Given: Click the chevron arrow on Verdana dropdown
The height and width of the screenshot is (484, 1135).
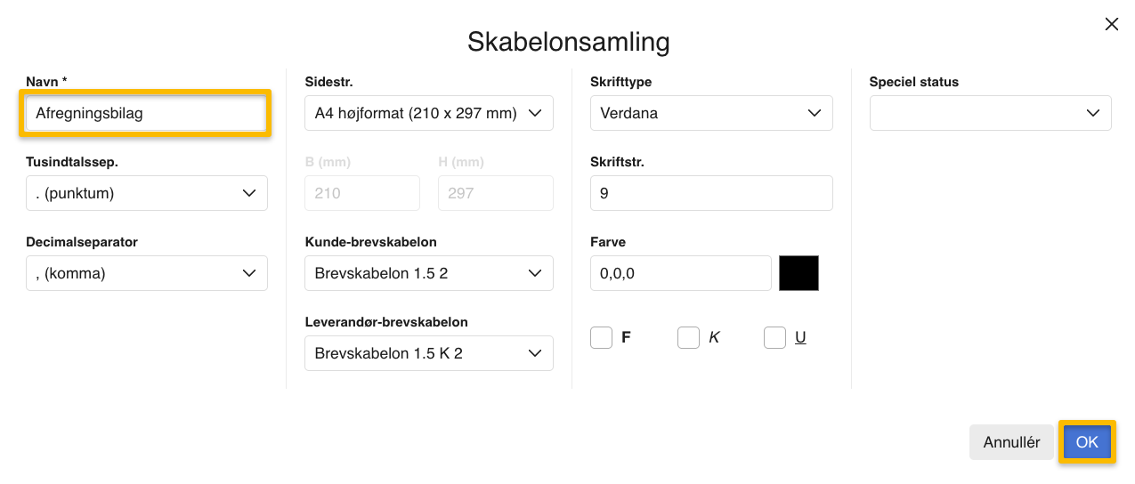Looking at the screenshot, I should point(814,113).
